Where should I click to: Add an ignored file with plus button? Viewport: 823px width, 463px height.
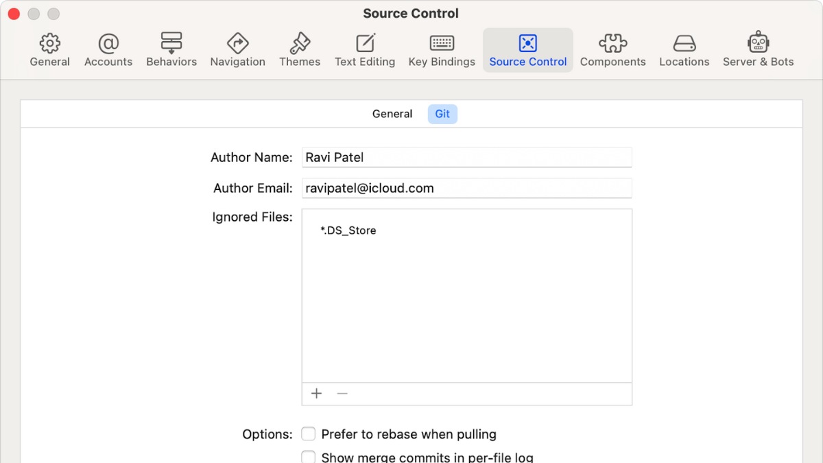[x=316, y=393]
